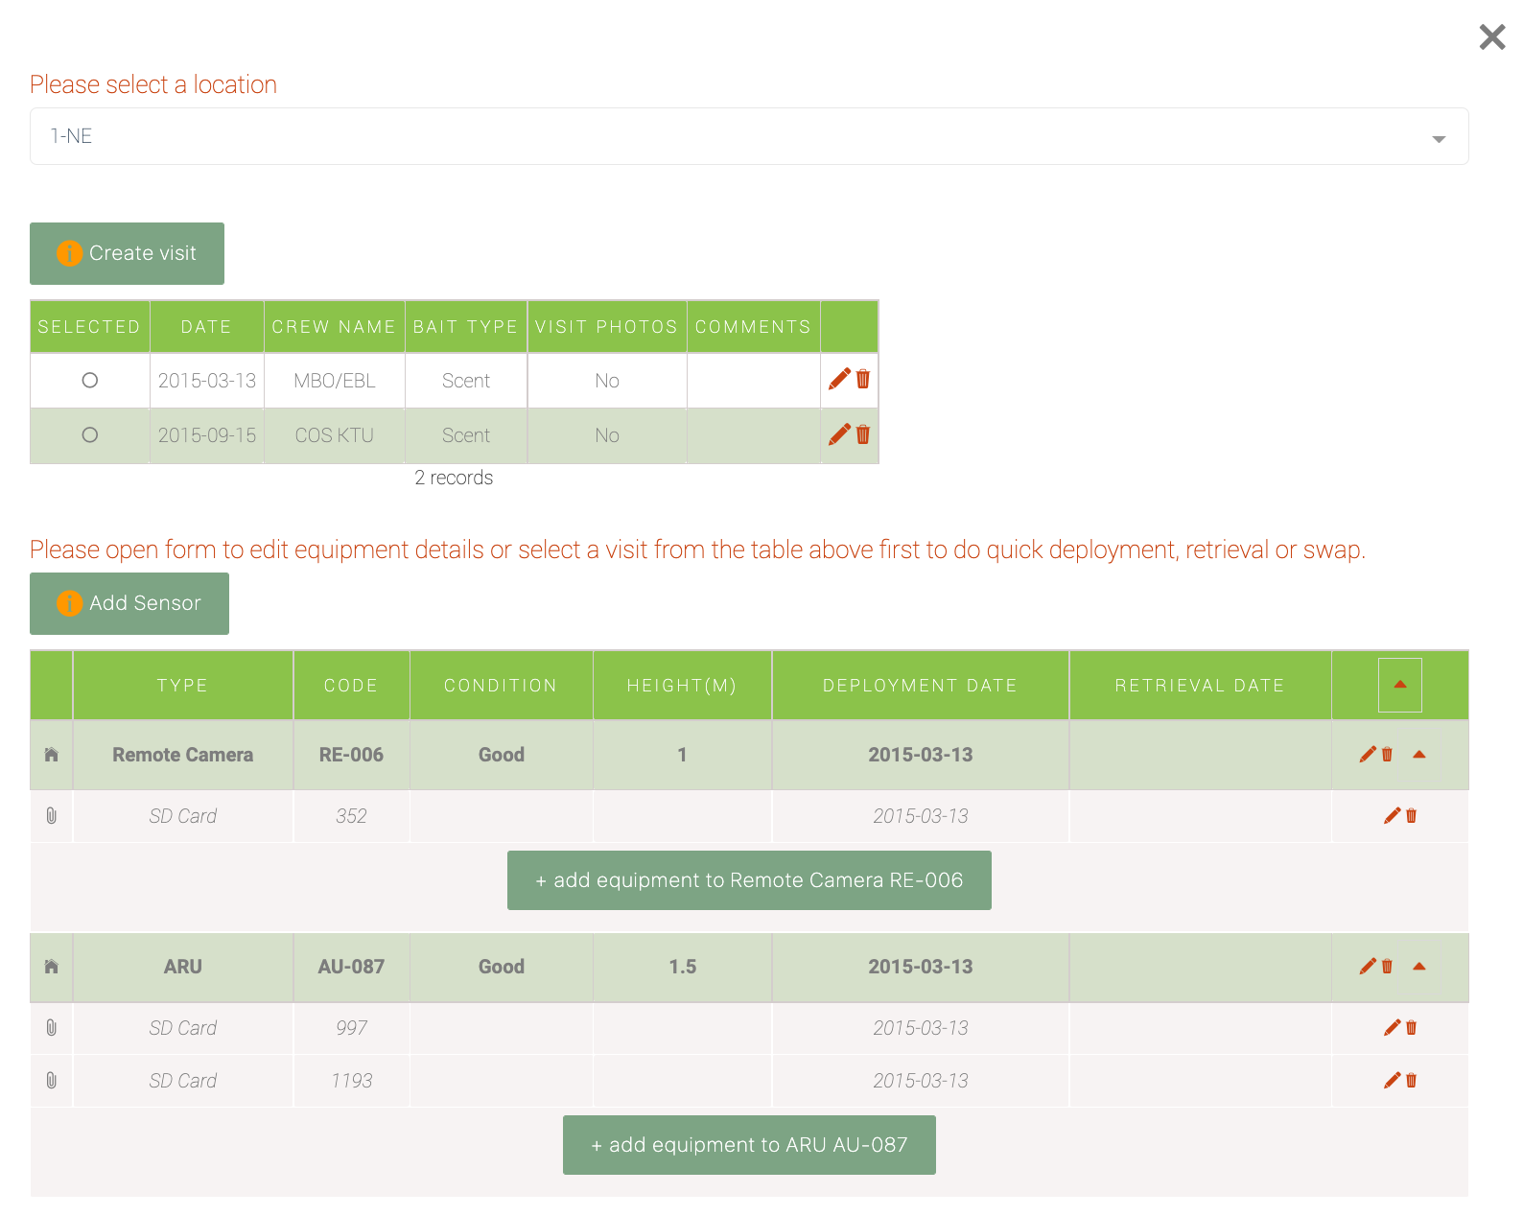Collapse the ARU AU-087 row
Image resolution: width=1523 pixels, height=1216 pixels.
pyautogui.click(x=1419, y=967)
